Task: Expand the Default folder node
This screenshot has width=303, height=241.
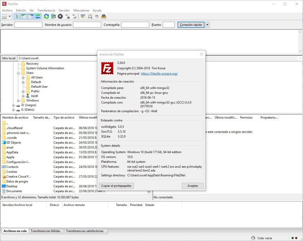Action: coord(23,82)
